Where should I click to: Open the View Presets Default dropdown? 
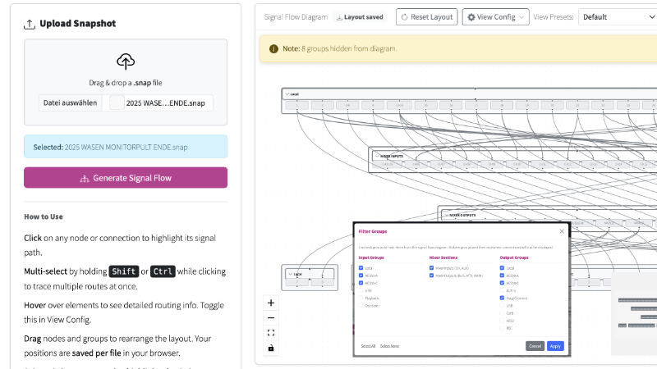click(618, 17)
